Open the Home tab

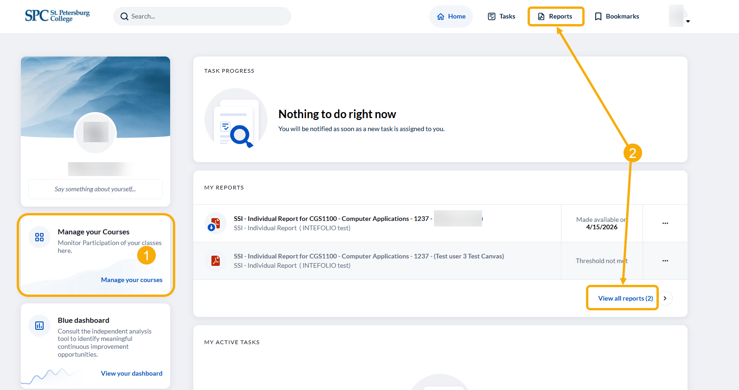pos(451,16)
